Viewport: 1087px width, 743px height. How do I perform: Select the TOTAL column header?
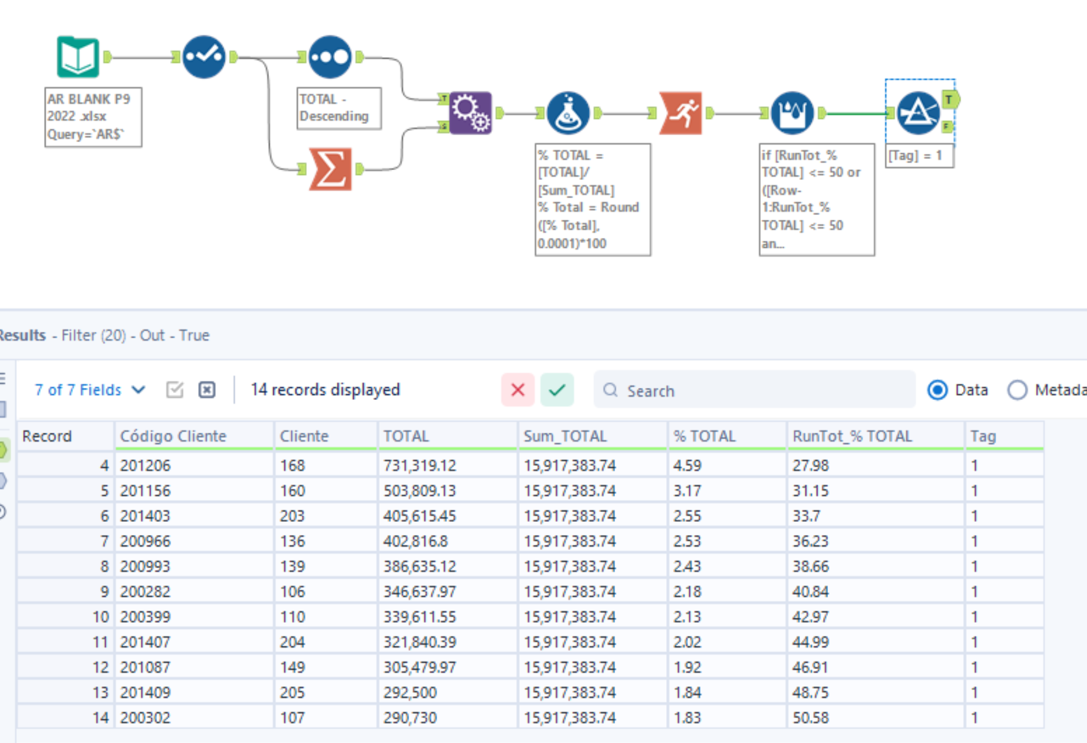pyautogui.click(x=406, y=436)
